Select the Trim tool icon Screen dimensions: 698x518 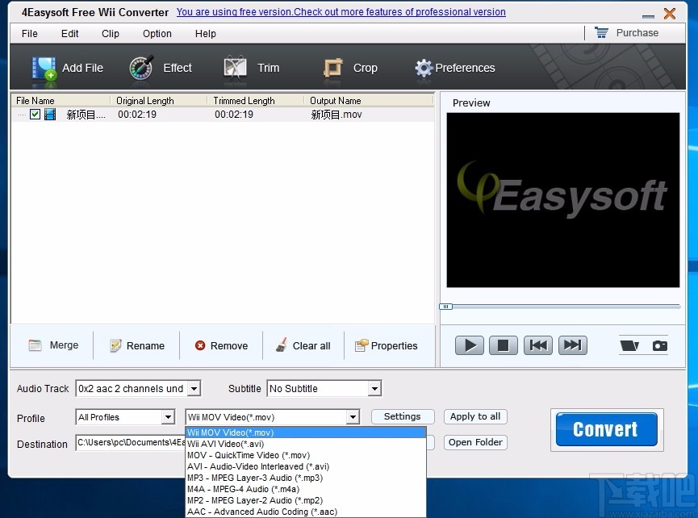(x=236, y=68)
